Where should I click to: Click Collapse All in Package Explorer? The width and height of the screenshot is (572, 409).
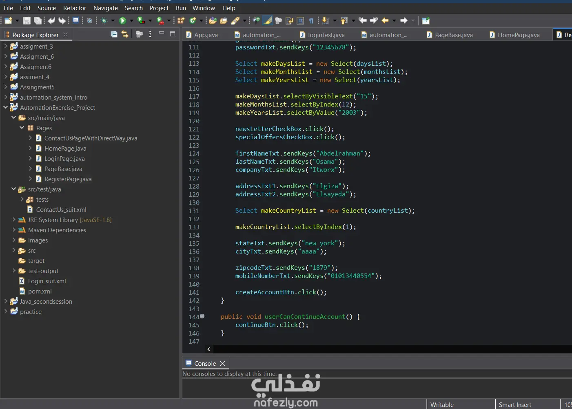[114, 35]
